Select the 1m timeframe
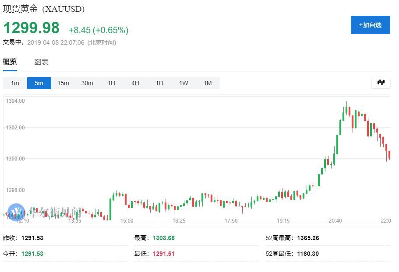Image resolution: width=399 pixels, height=272 pixels. point(15,83)
